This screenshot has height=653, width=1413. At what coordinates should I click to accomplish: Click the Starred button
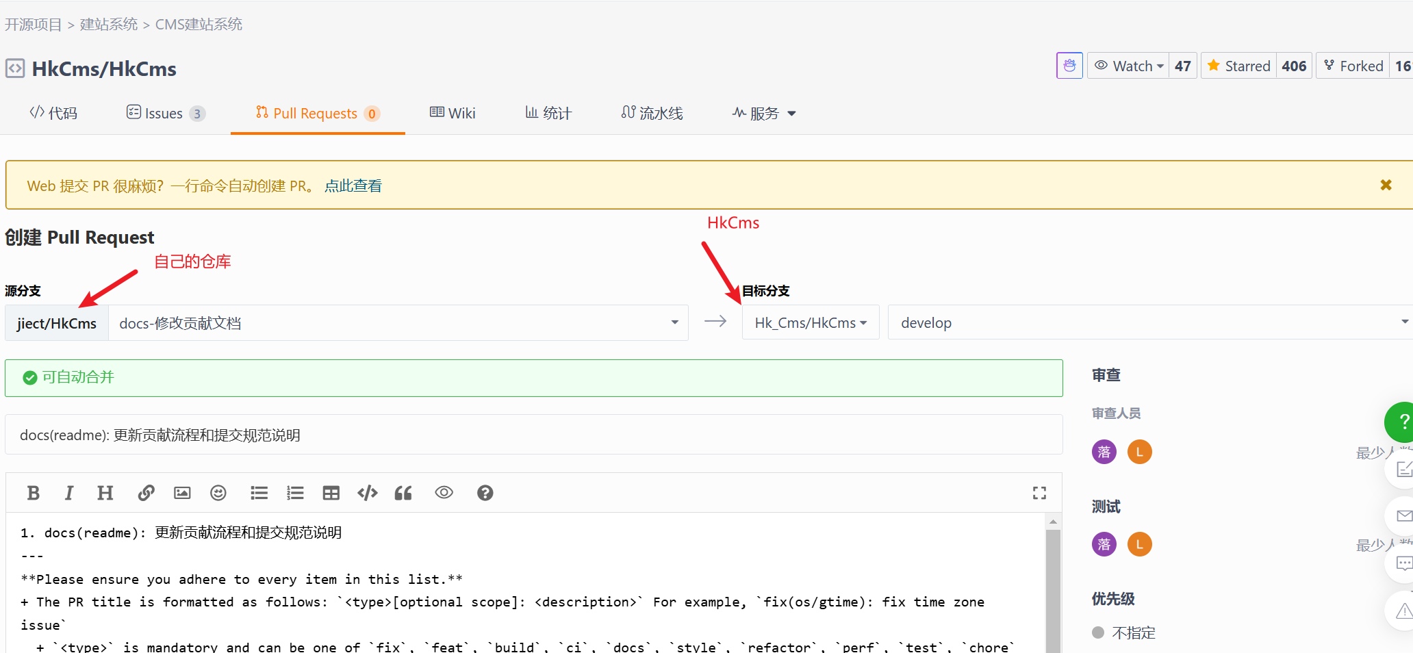1239,66
